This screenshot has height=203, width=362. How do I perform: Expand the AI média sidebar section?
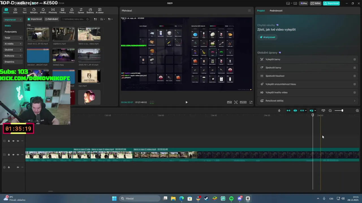coord(20,44)
